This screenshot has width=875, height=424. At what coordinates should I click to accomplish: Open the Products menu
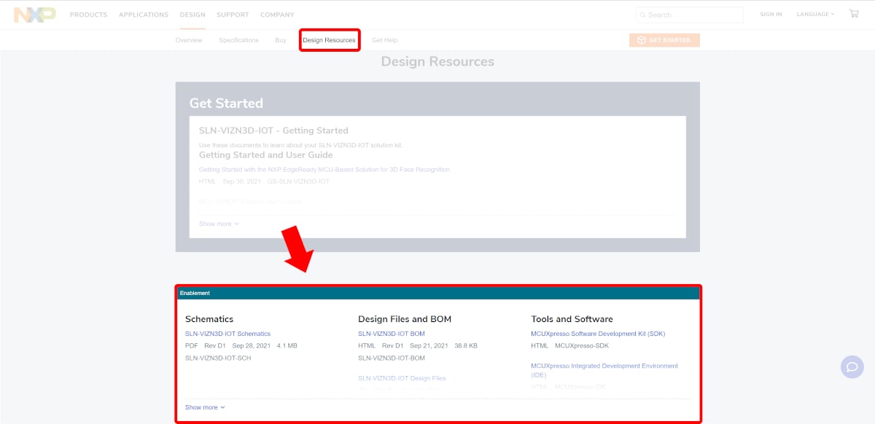click(x=88, y=15)
